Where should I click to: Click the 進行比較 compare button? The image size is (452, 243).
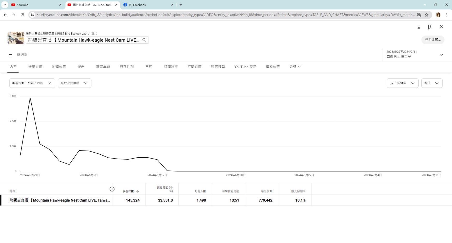433,40
